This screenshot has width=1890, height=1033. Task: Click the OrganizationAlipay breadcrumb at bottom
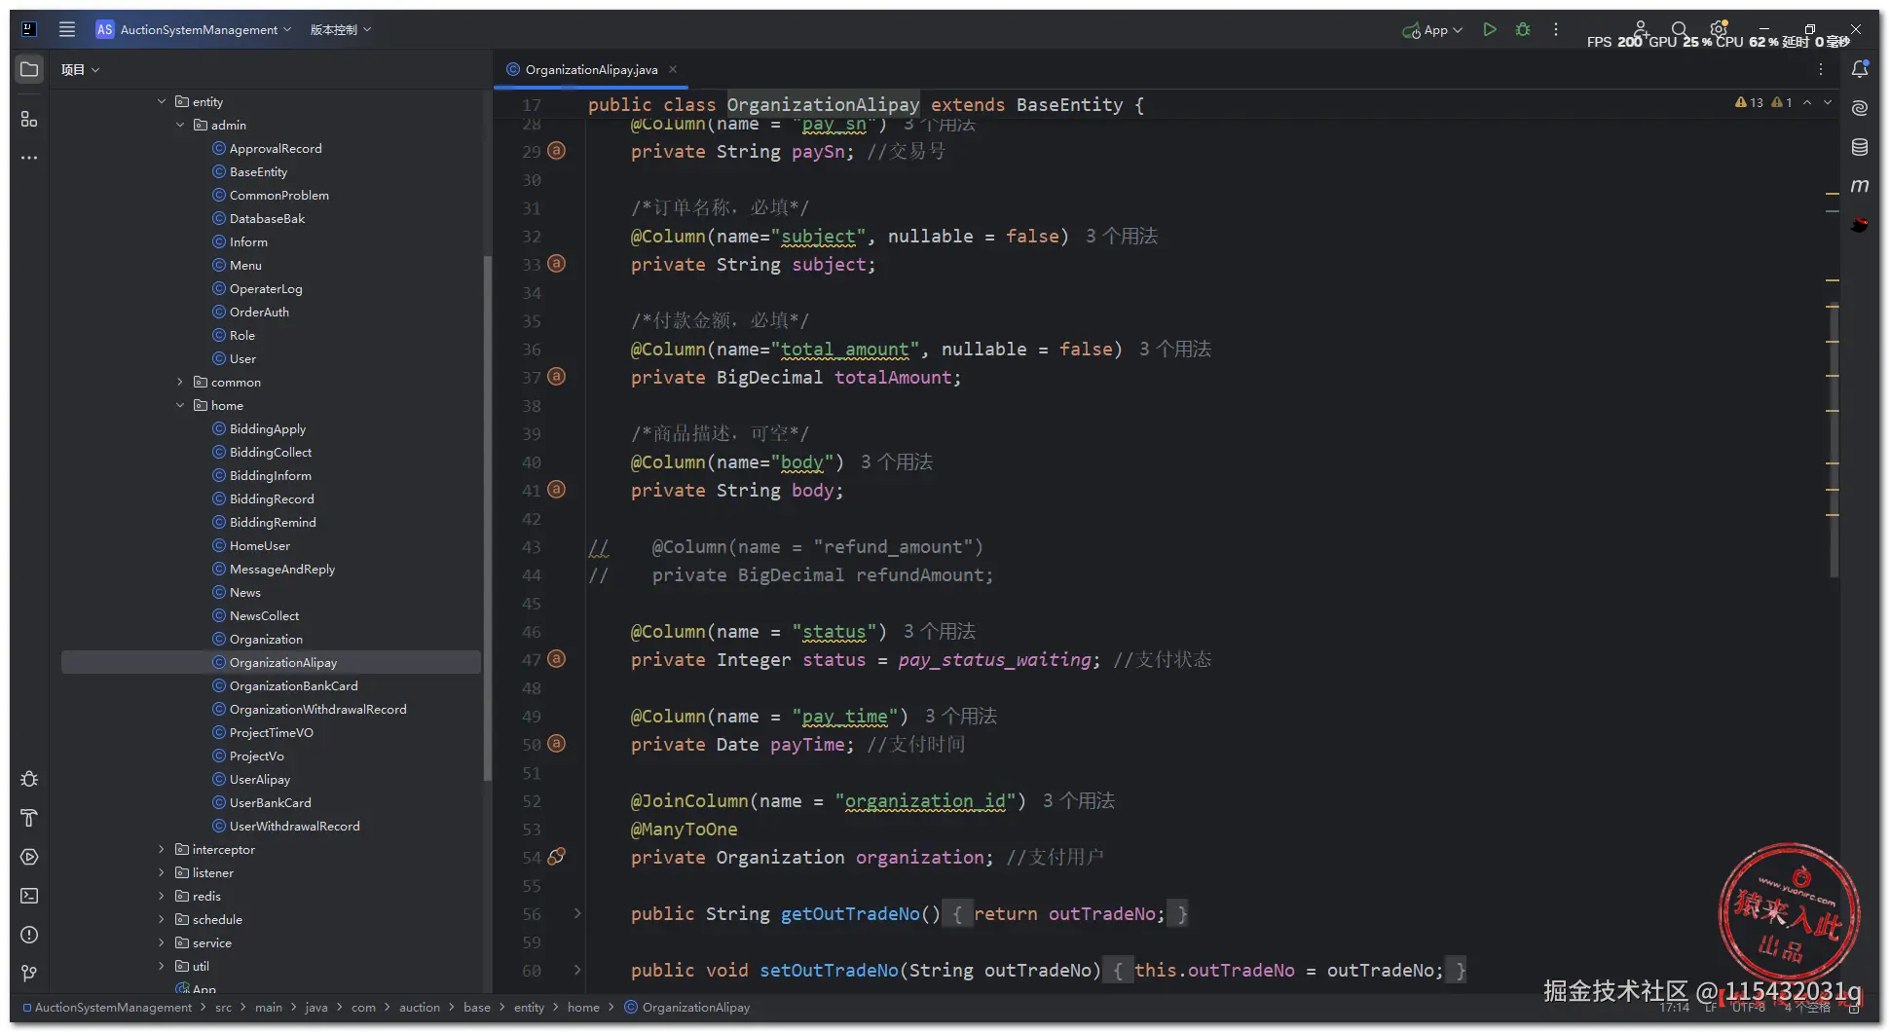[x=687, y=1007]
